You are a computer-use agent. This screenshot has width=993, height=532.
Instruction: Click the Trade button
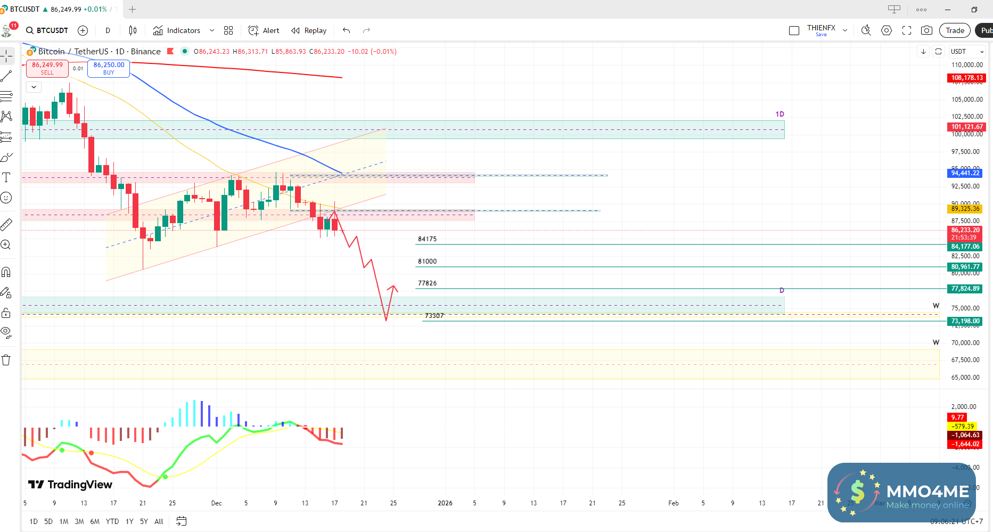955,30
